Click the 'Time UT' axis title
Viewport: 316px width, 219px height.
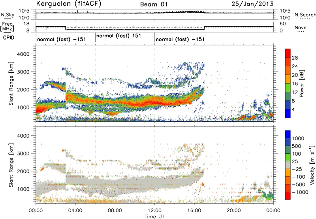154,216
